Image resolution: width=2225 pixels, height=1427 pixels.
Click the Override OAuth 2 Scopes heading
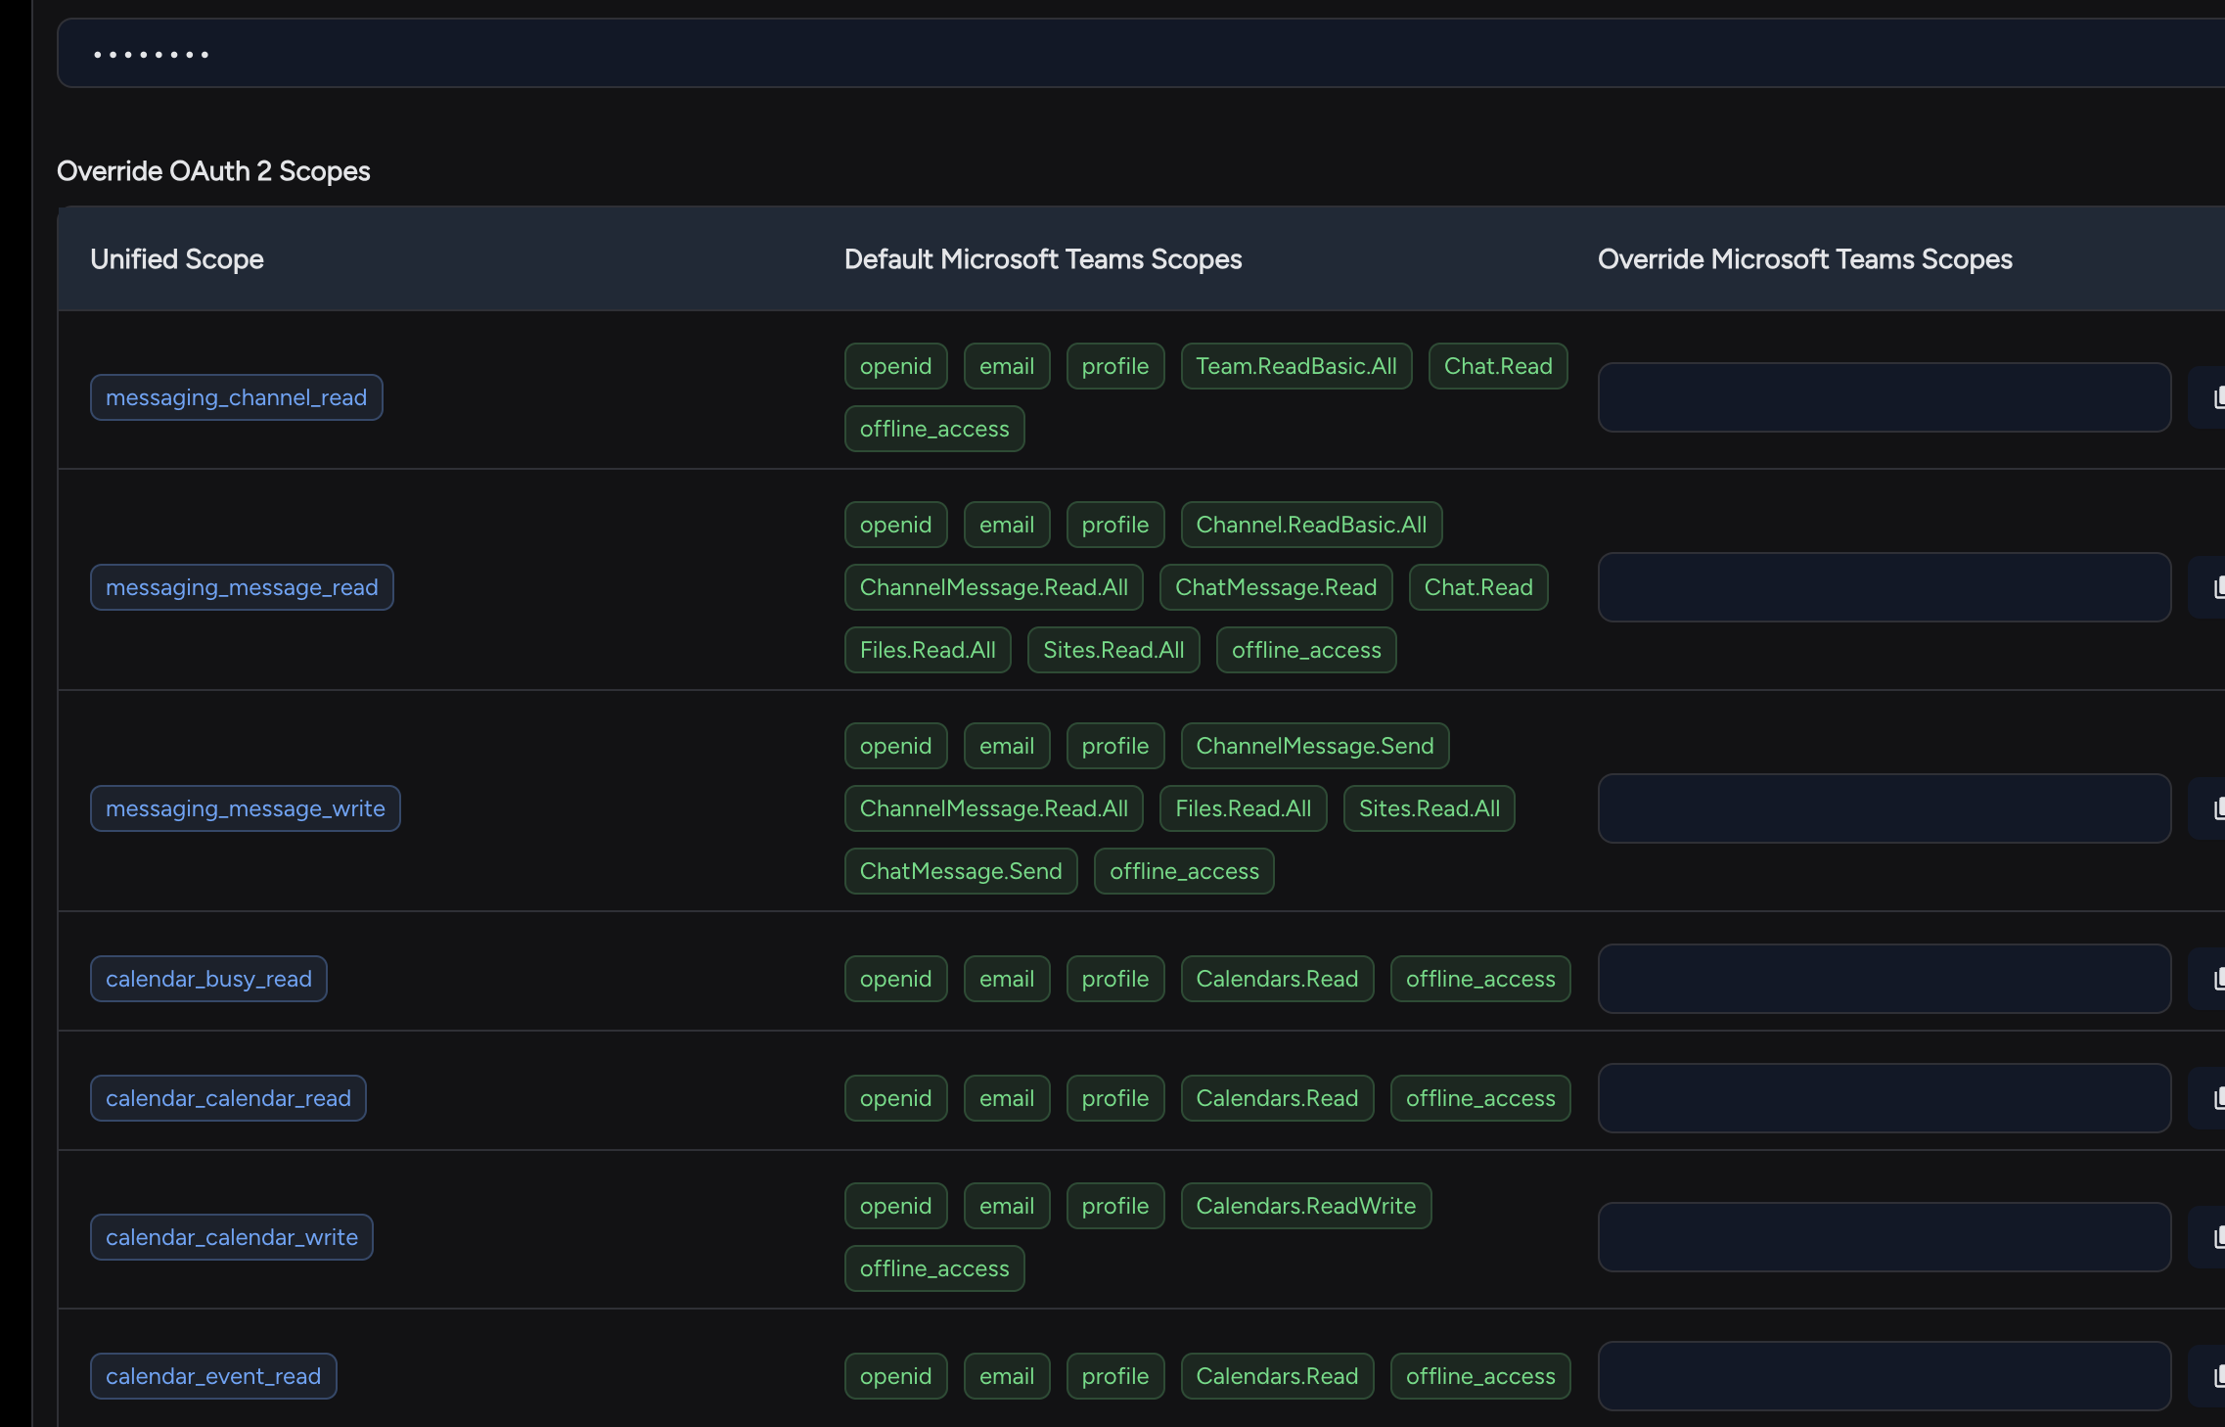(x=213, y=171)
